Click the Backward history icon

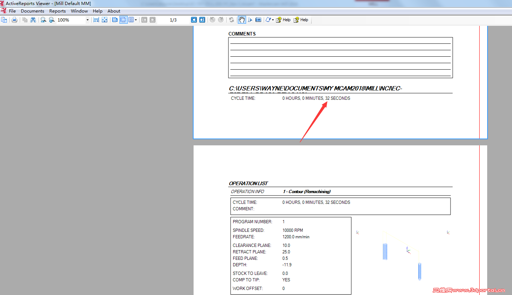tap(212, 20)
